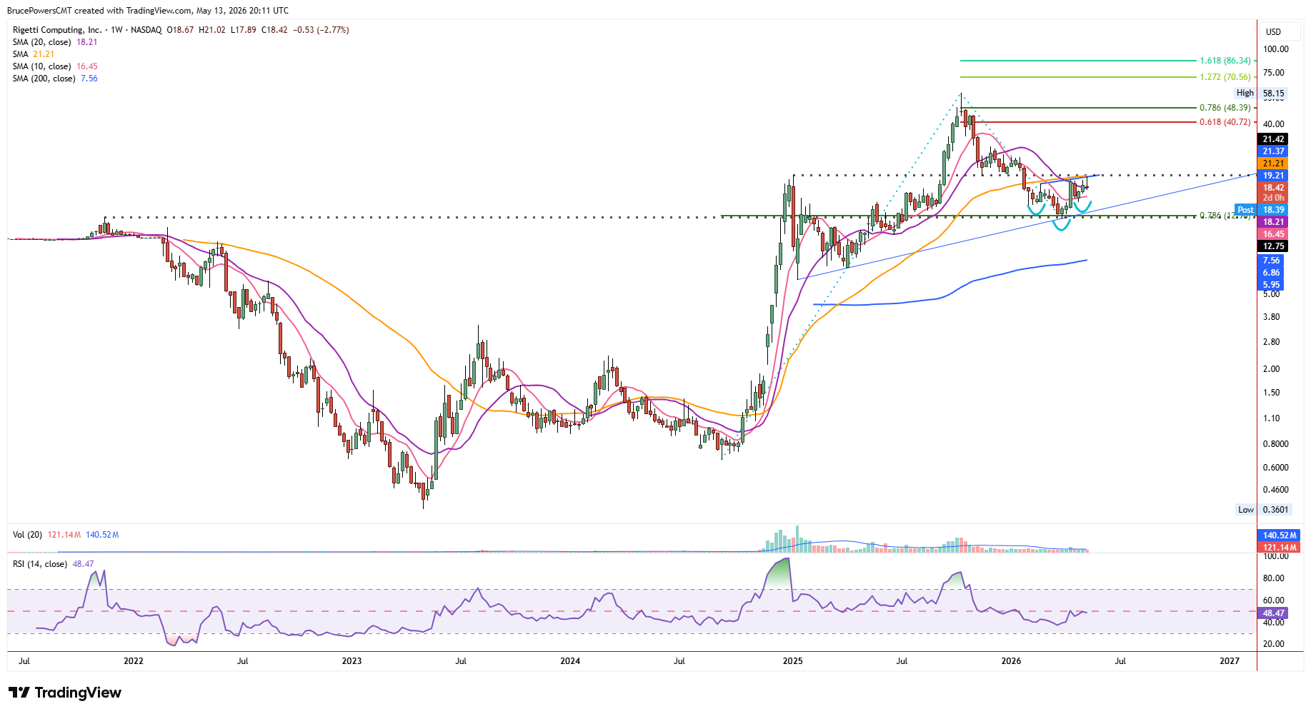Select the 0.618 (40.72) Fibonacci label
The width and height of the screenshot is (1311, 714).
tap(1225, 122)
